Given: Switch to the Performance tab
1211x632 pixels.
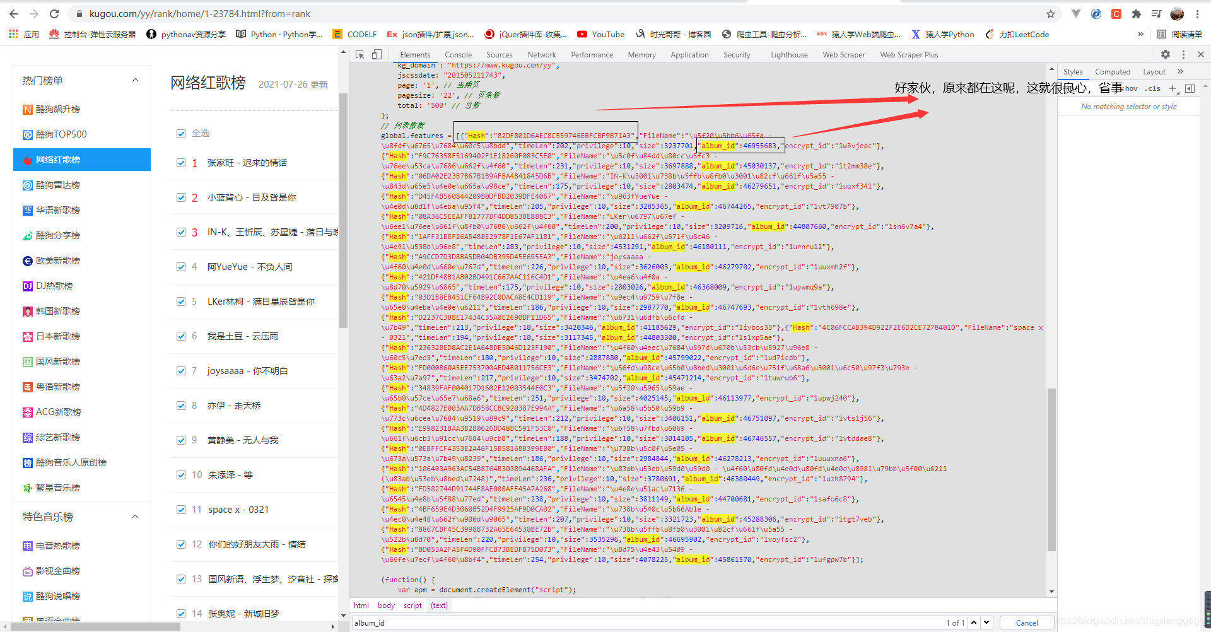Looking at the screenshot, I should (x=592, y=55).
